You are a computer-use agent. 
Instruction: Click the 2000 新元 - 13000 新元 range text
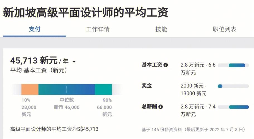pos(193,90)
